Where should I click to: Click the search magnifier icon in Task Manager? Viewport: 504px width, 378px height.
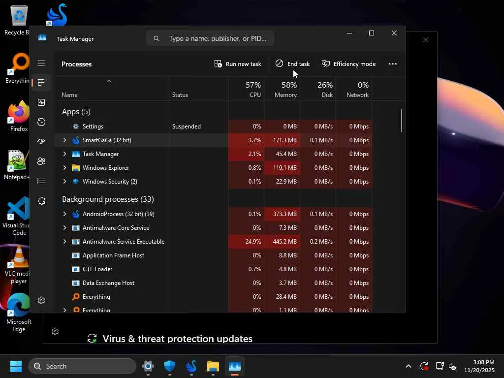(157, 38)
